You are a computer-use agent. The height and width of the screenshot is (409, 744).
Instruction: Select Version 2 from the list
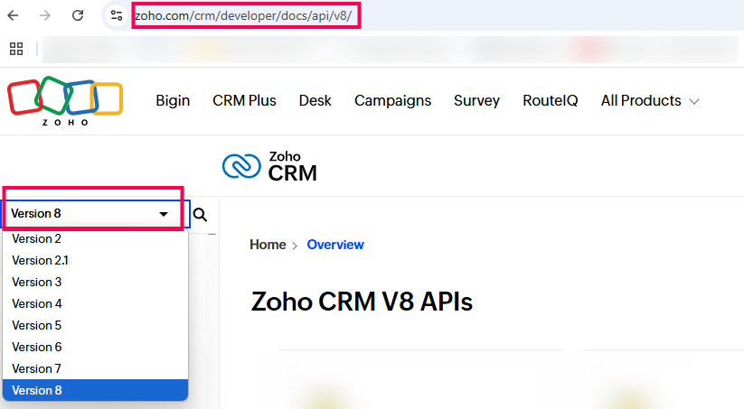95,239
